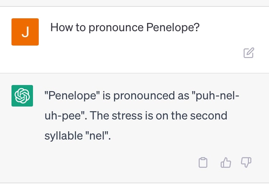Viewport: 269px width, 184px height.
Task: Give the response a thumbs up
Action: click(226, 162)
